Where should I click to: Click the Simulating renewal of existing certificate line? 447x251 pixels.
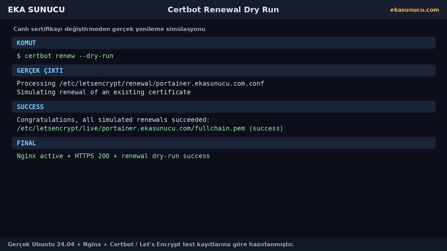click(104, 92)
